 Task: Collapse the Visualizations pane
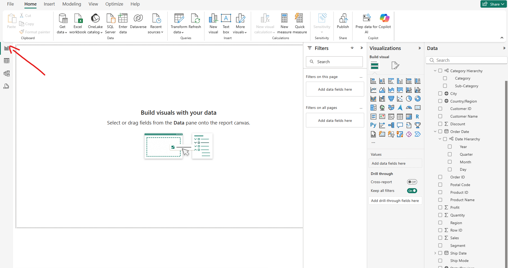[x=420, y=48]
